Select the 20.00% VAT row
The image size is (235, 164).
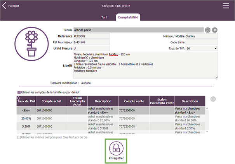26,118
